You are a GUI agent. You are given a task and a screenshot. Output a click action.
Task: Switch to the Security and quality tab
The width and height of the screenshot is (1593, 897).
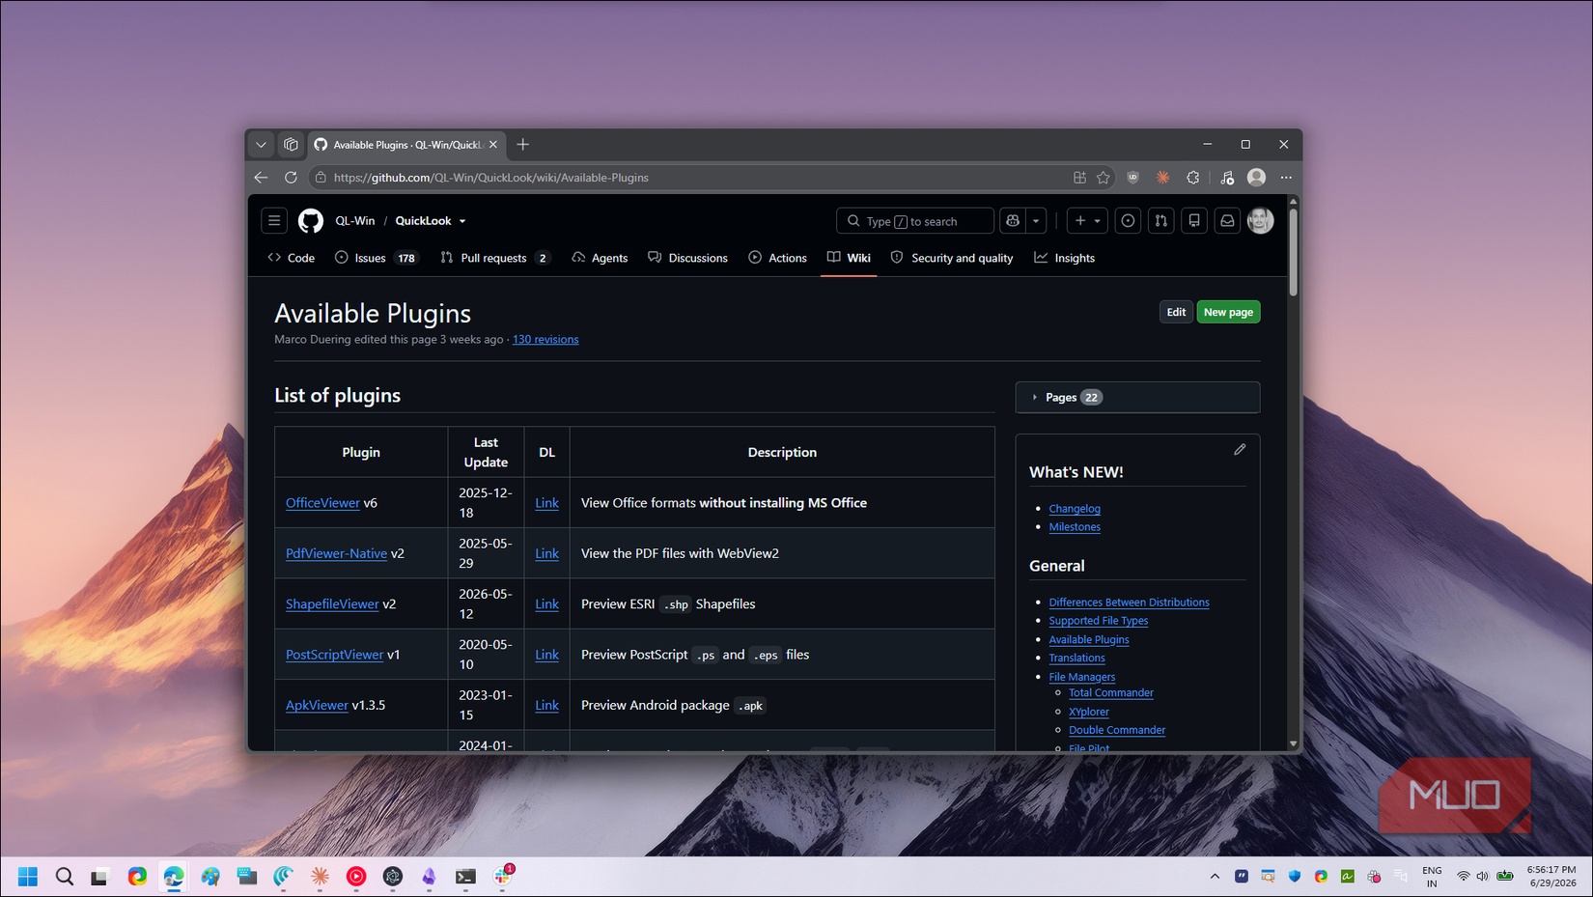952,258
